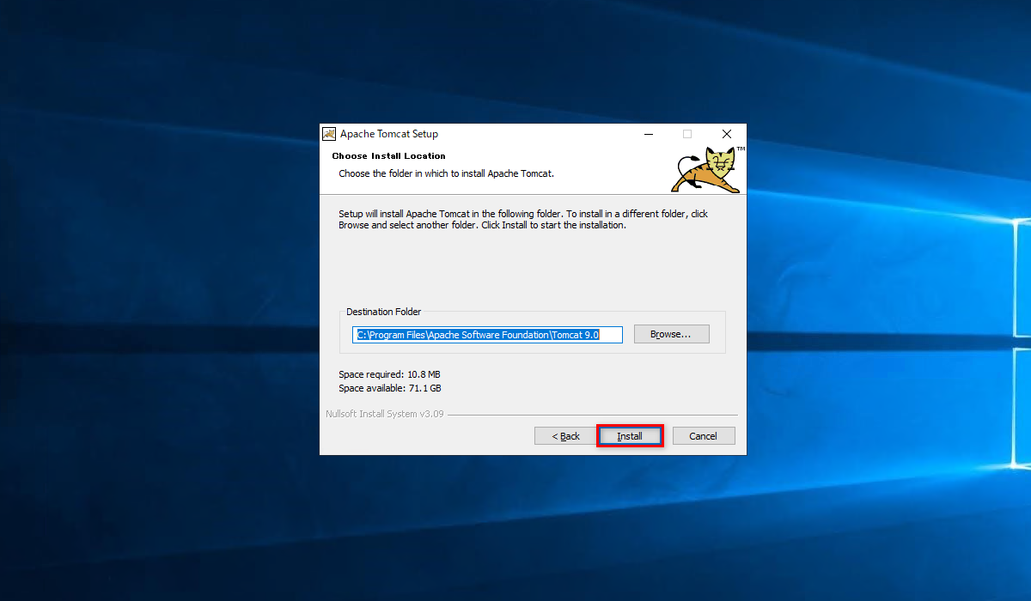
Task: Click 'Space available: 71.1 GB' text
Action: click(x=390, y=388)
